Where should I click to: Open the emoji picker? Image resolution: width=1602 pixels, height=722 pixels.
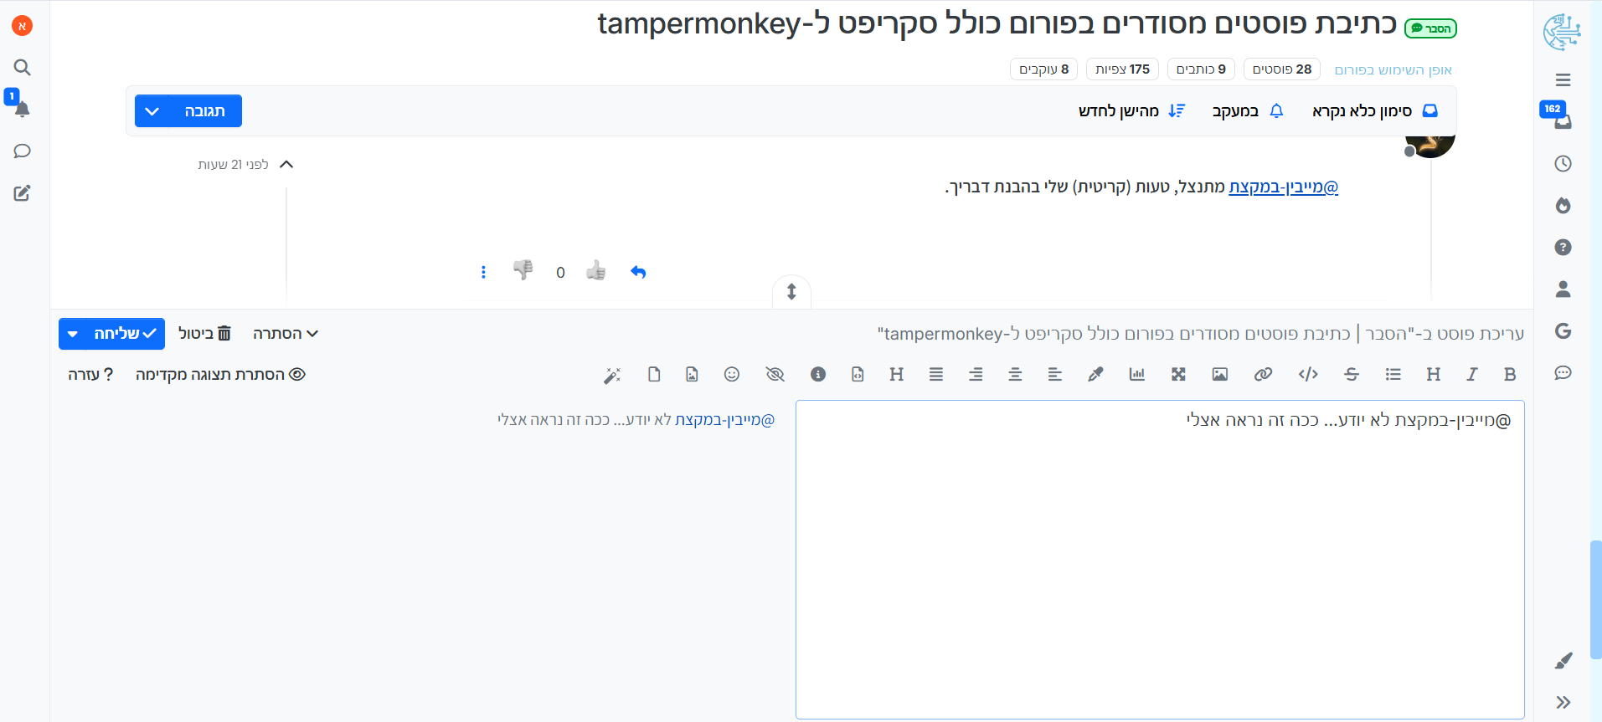tap(732, 375)
